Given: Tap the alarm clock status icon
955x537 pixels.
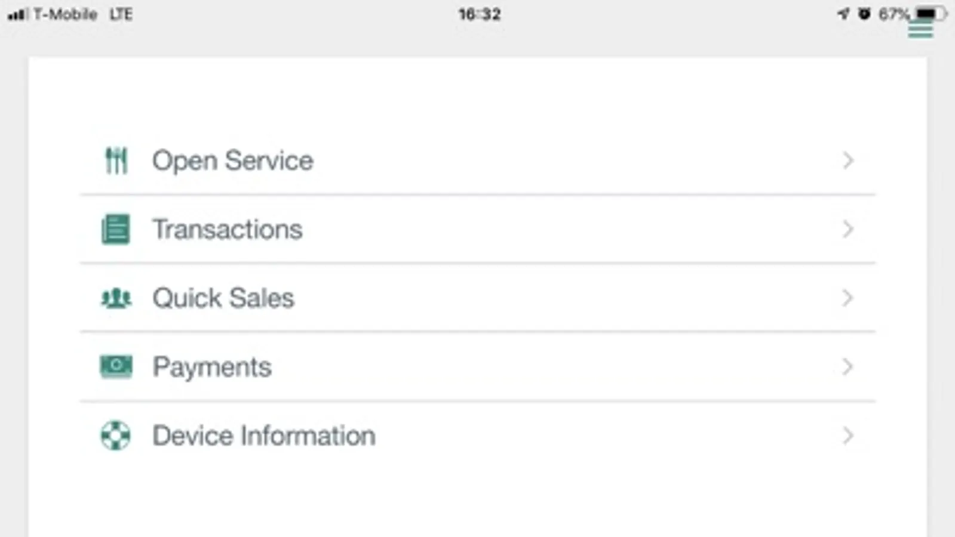Looking at the screenshot, I should [864, 14].
